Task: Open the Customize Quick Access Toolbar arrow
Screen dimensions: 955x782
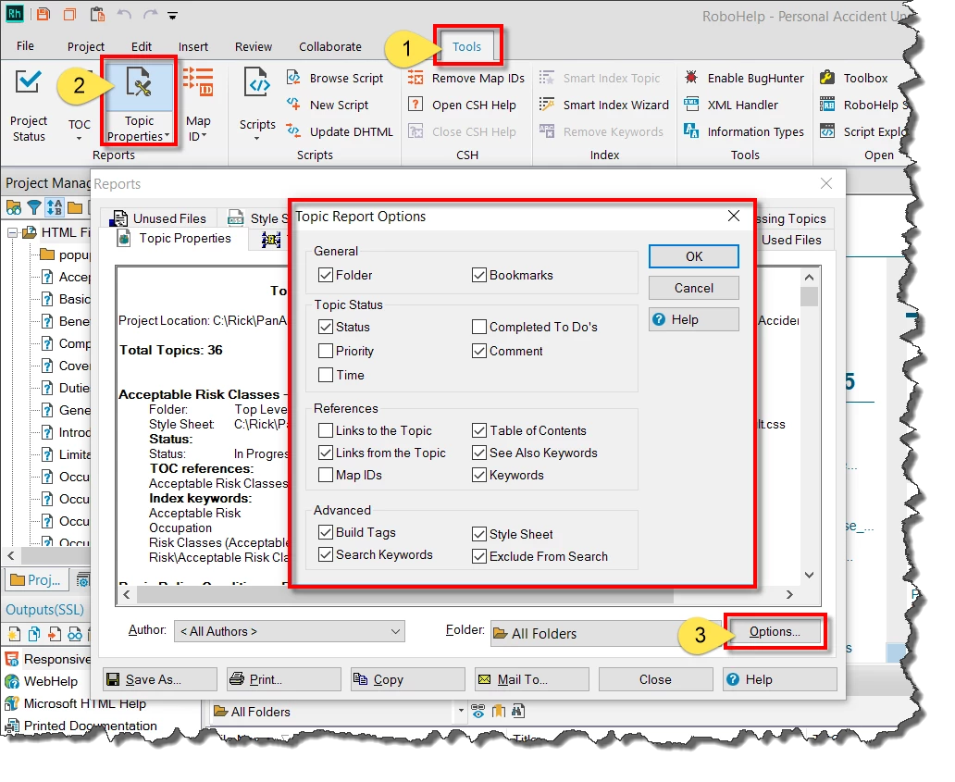Action: [172, 16]
